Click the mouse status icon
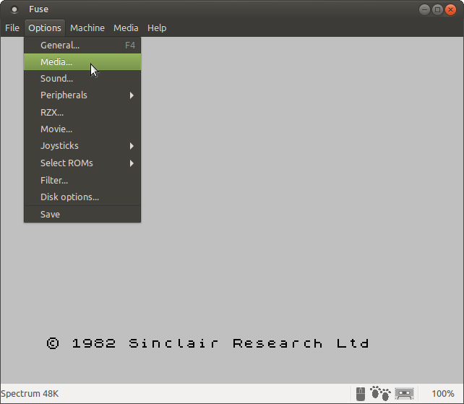This screenshot has width=464, height=404. (x=361, y=394)
